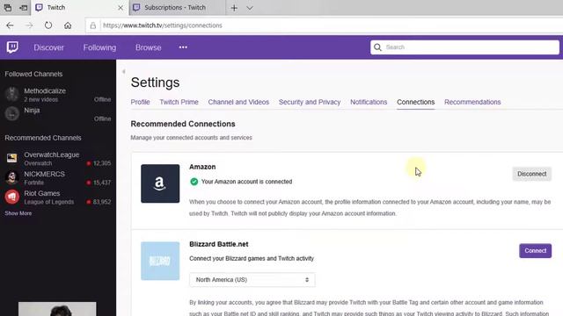Click the browser address bar URL
The height and width of the screenshot is (316, 563).
coord(163,25)
